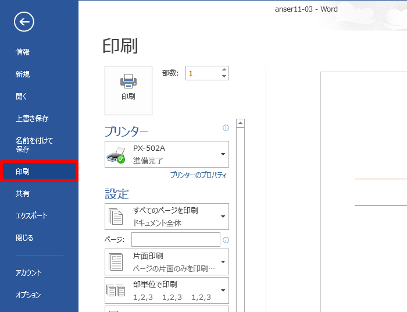This screenshot has width=407, height=312.
Task: Open 共有 (Share) menu item
Action: tap(23, 193)
